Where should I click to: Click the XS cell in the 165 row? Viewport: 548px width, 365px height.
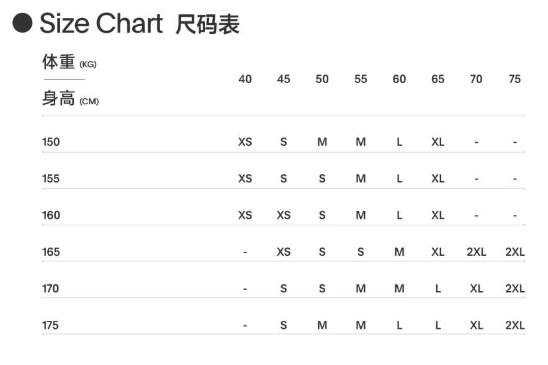[284, 252]
